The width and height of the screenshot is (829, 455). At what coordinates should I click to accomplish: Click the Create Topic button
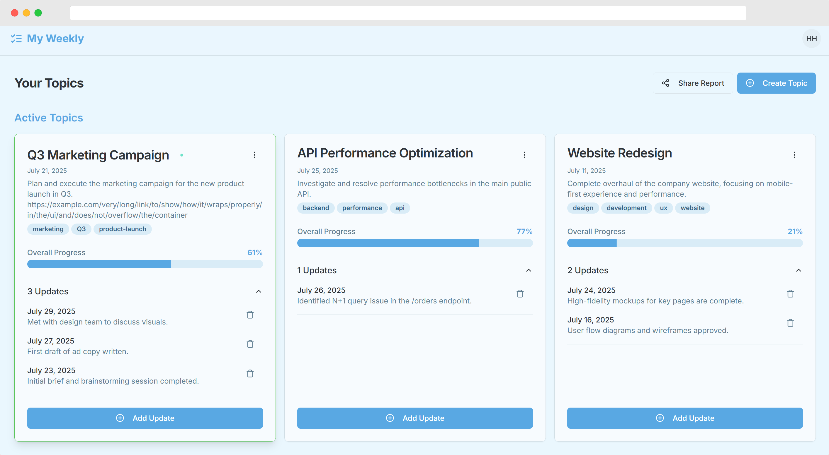pos(776,83)
